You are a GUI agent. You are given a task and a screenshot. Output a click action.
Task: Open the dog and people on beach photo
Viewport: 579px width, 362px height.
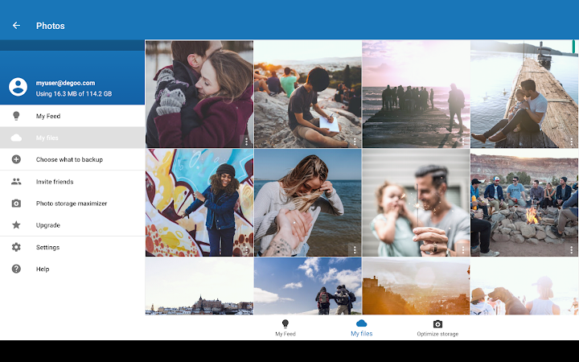[524, 286]
